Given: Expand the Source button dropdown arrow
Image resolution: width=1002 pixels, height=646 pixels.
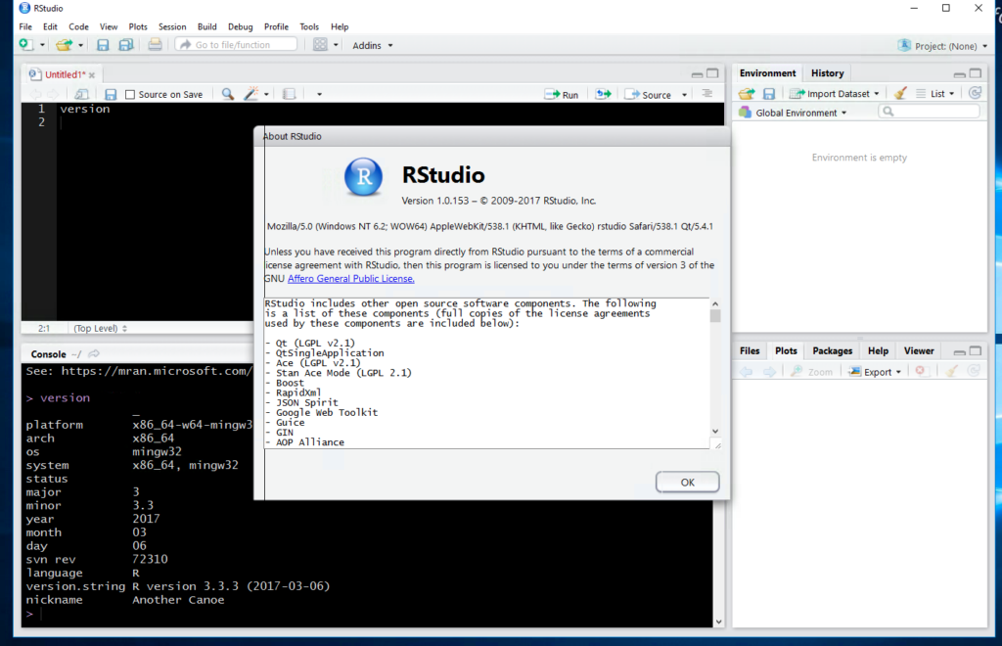Looking at the screenshot, I should point(684,95).
